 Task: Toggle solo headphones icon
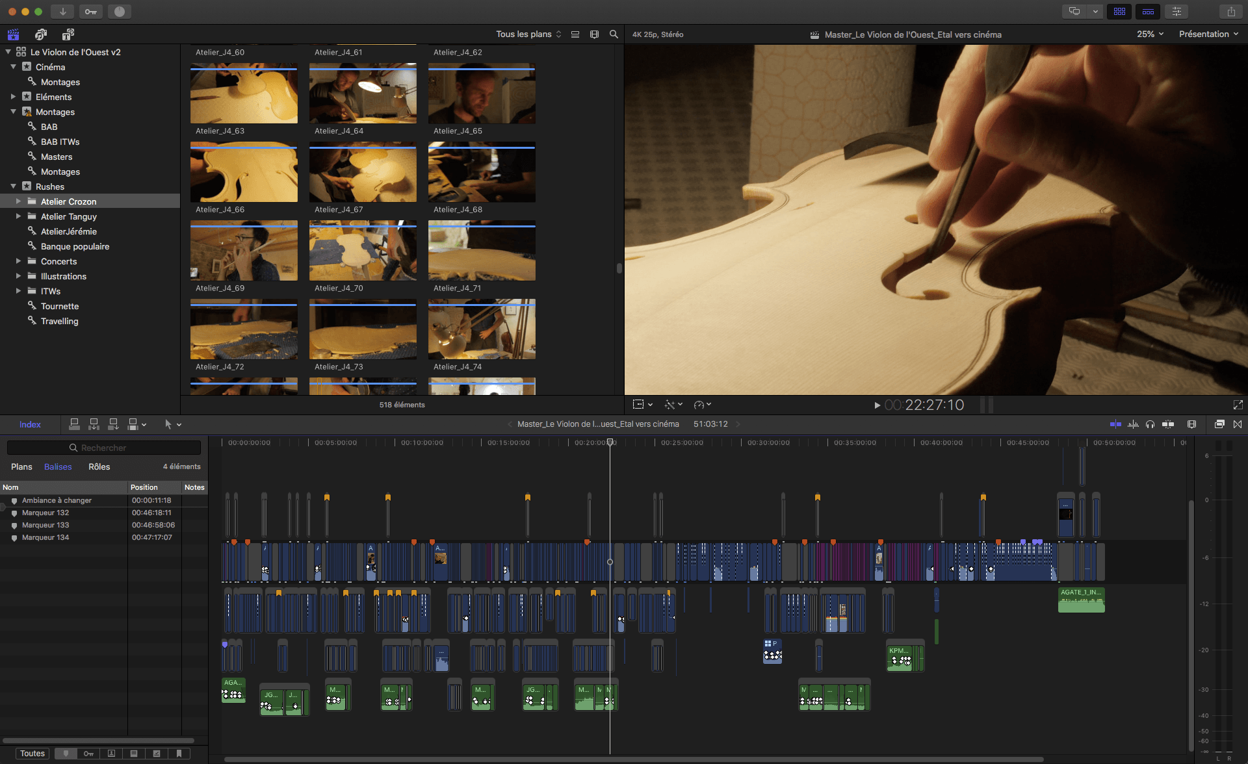tap(1150, 424)
